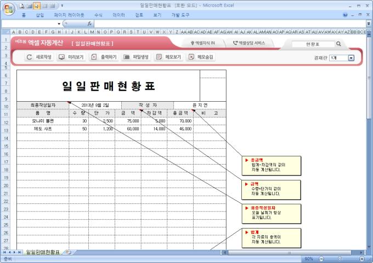Click the Excel help question mark icon
The height and width of the screenshot is (263, 373).
tap(345, 15)
